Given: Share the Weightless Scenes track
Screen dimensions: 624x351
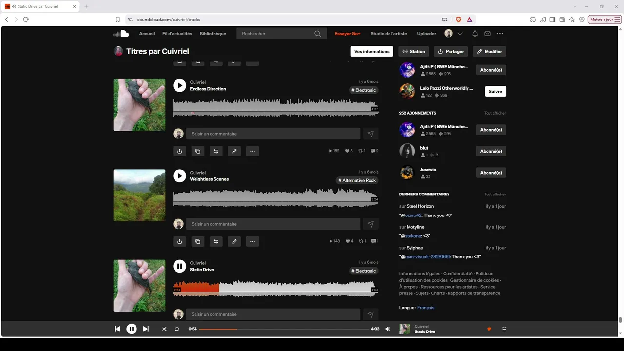Looking at the screenshot, I should click(179, 241).
